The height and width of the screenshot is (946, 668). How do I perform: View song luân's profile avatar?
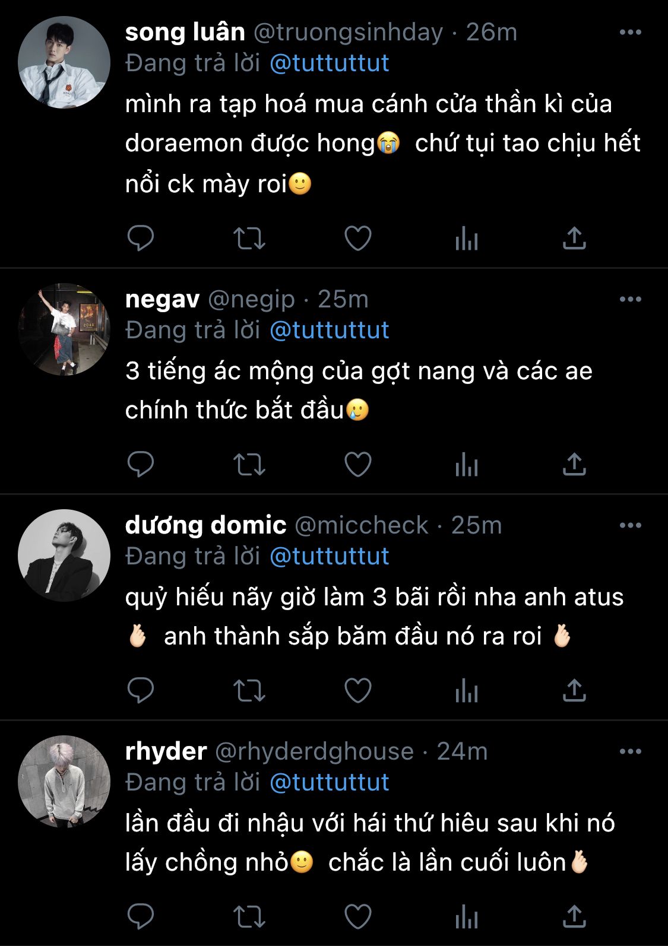coord(64,62)
